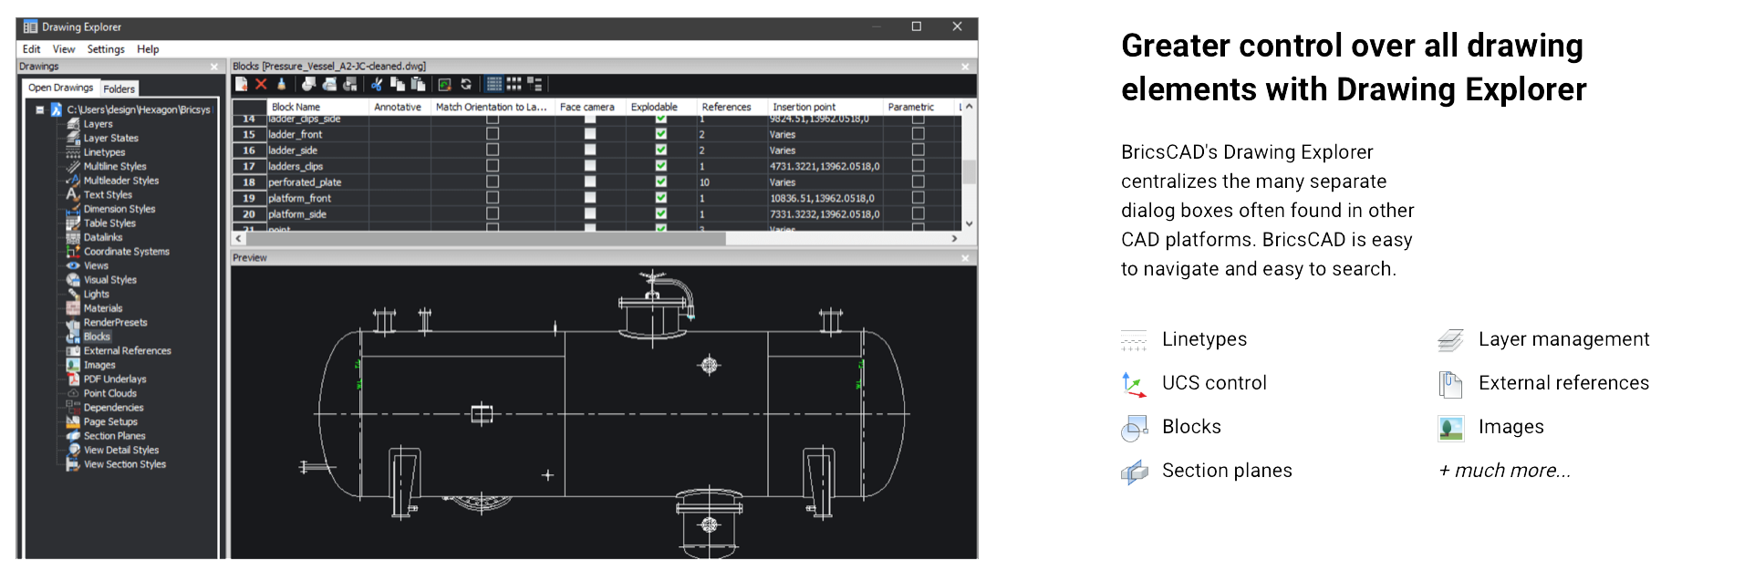
Task: Click the red Delete icon
Action: 261,84
